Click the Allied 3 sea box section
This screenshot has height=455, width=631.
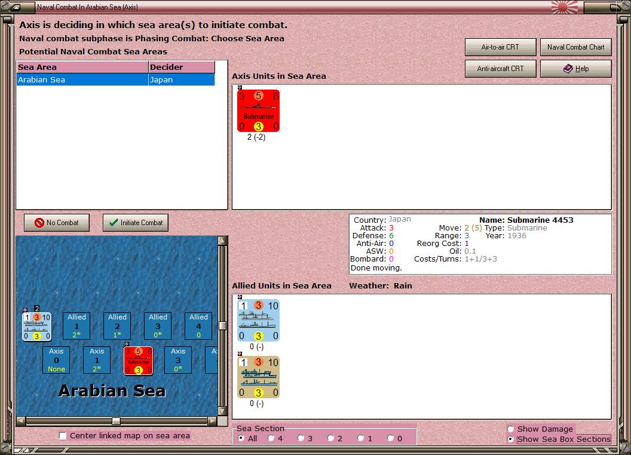coord(158,326)
